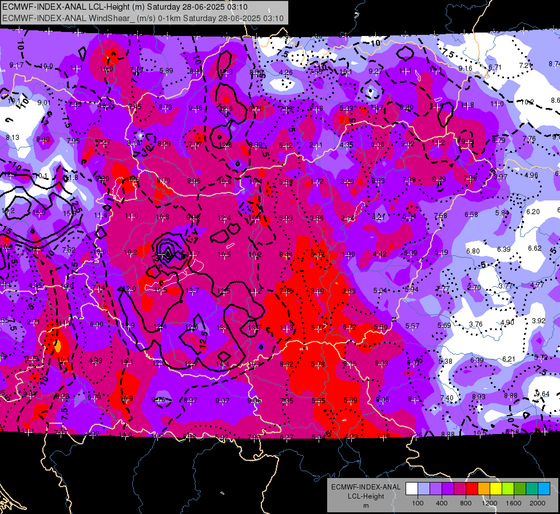The width and height of the screenshot is (560, 514).
Task: Select the orange legend swatch
Action: pyautogui.click(x=484, y=489)
